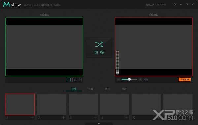Select the red-outlined video slot 1 thumbnail
This screenshot has width=198, height=125.
[20, 105]
